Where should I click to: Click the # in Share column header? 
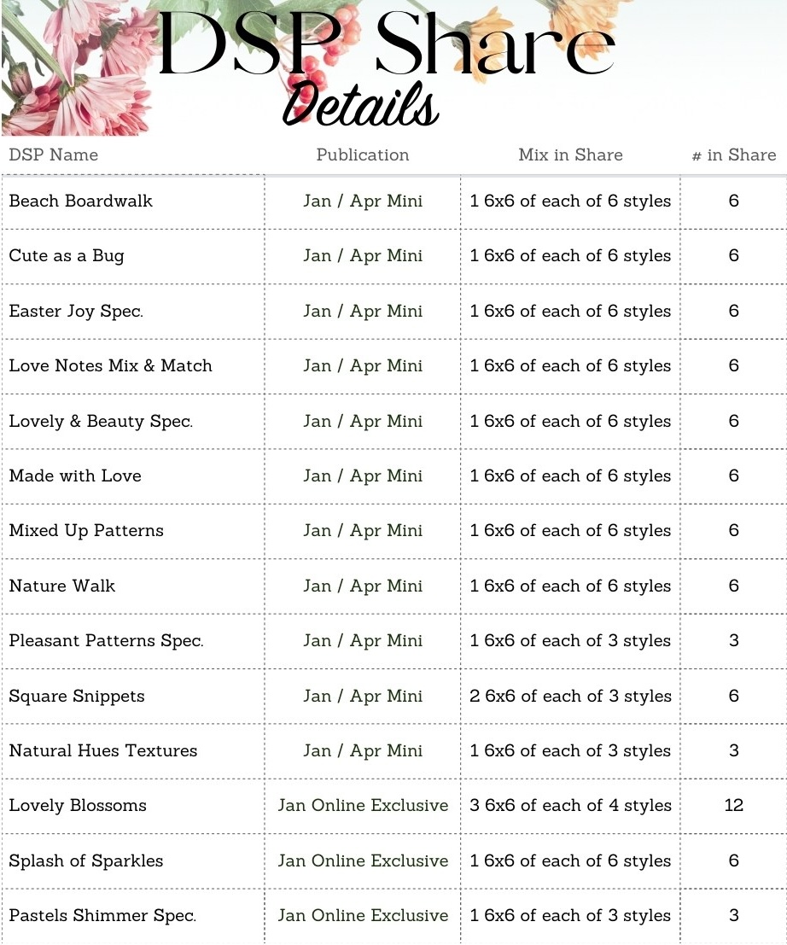click(733, 155)
